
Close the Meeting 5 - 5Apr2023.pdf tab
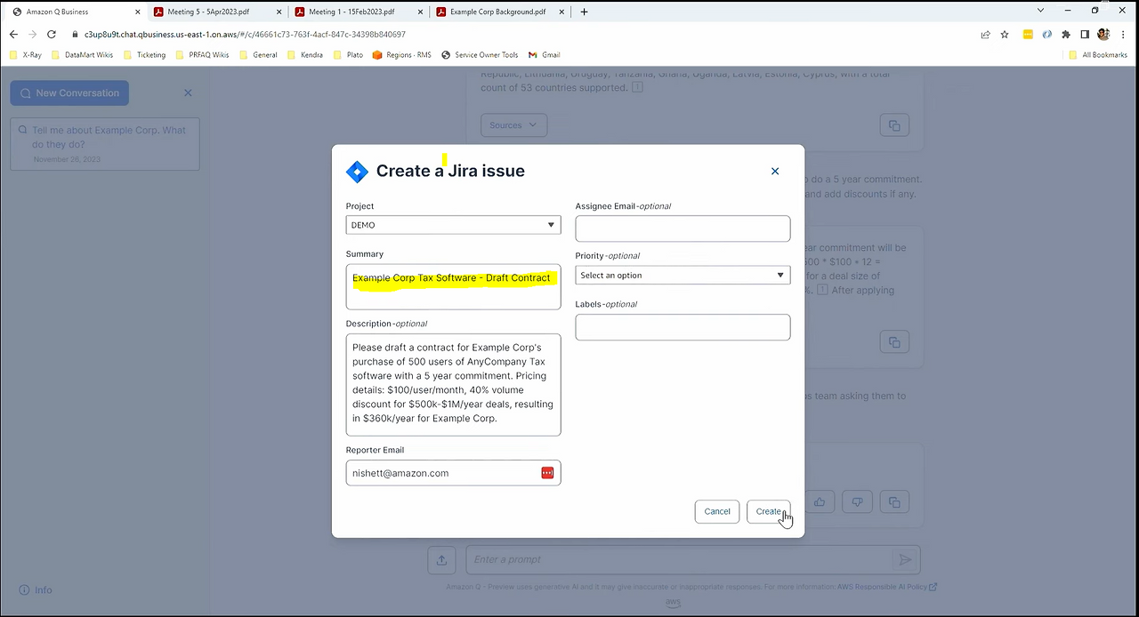(x=278, y=12)
